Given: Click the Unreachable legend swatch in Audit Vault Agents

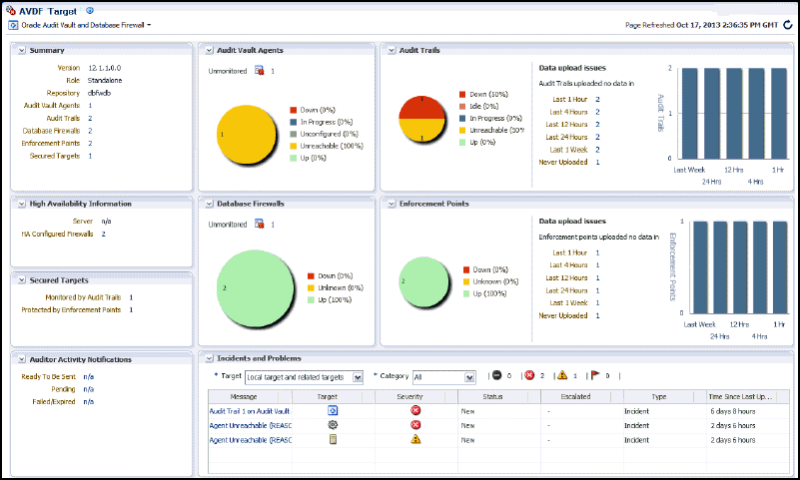Looking at the screenshot, I should coord(294,146).
